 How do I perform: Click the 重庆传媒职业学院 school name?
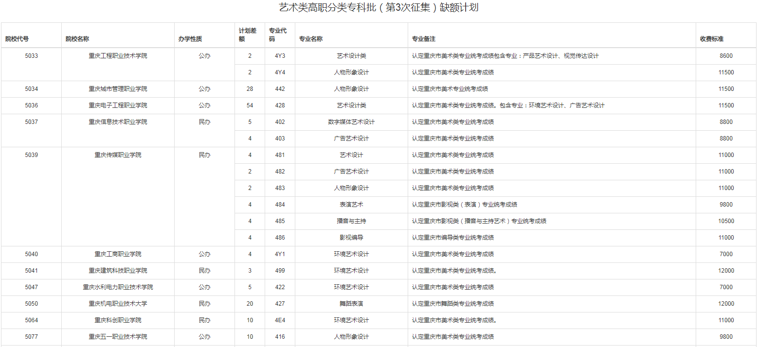pyautogui.click(x=118, y=155)
